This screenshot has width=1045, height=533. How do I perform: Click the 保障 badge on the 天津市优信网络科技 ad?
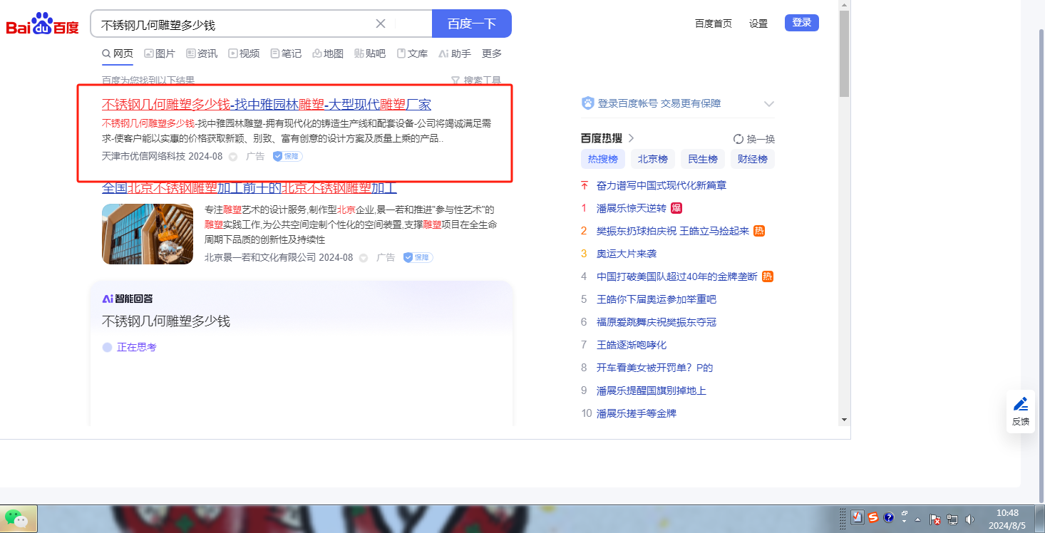tap(288, 156)
